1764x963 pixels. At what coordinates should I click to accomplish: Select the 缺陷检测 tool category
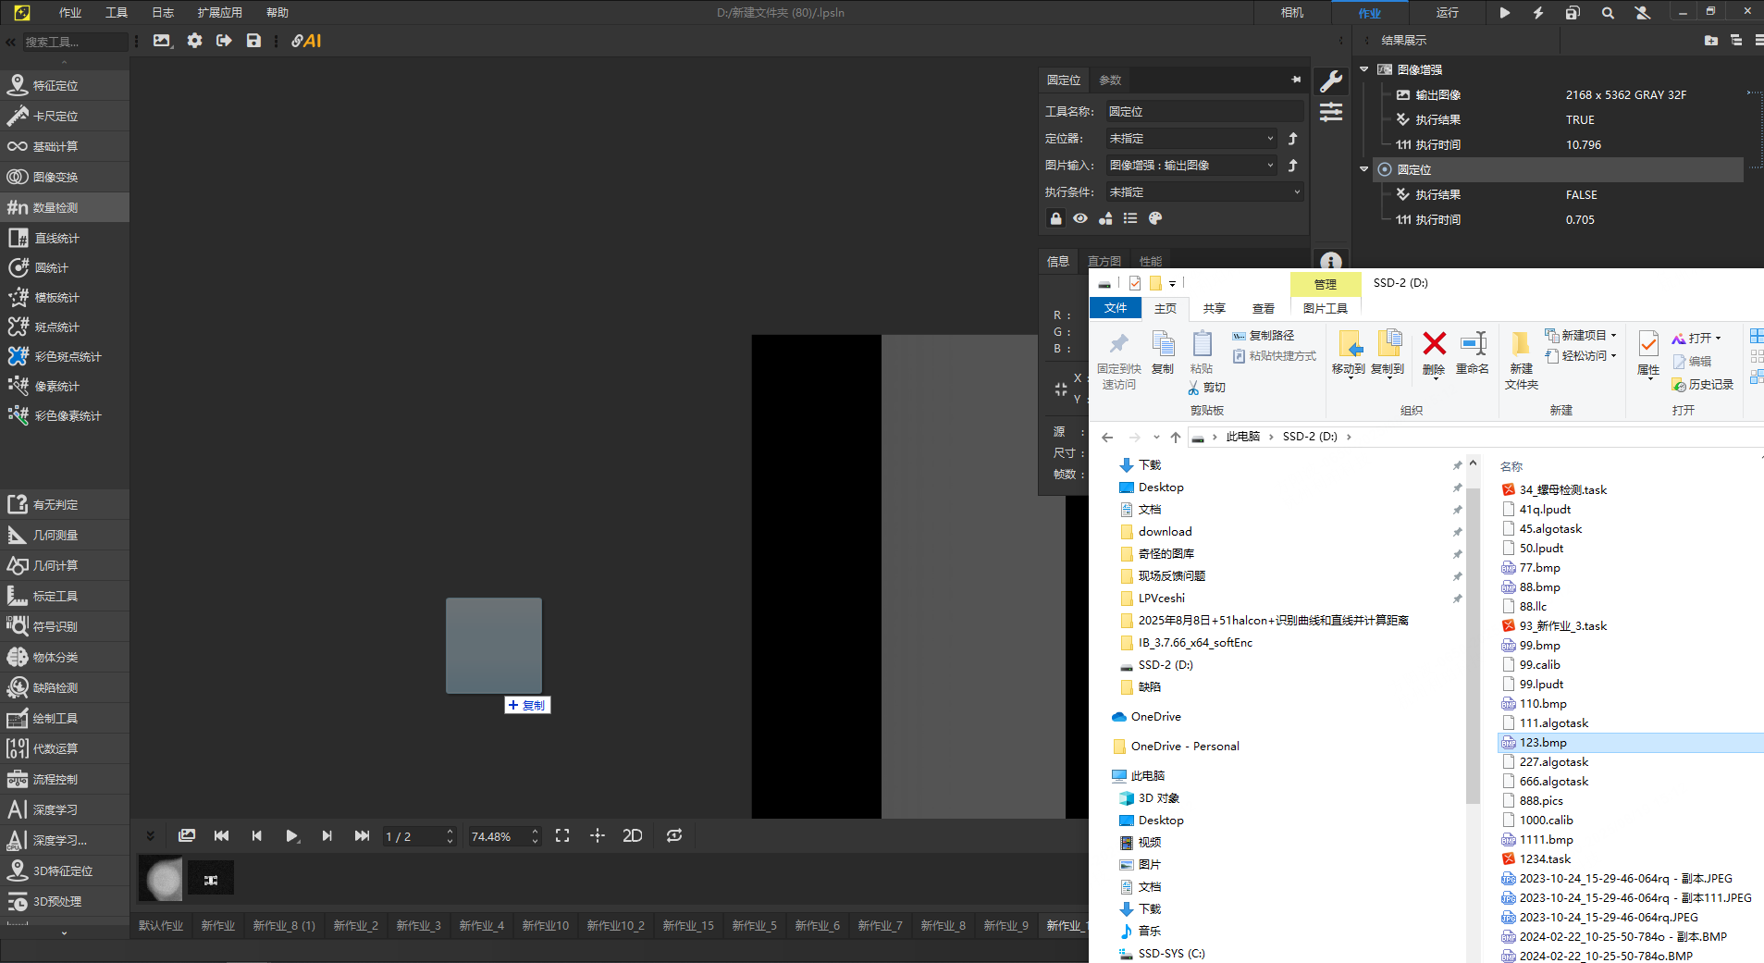(56, 688)
